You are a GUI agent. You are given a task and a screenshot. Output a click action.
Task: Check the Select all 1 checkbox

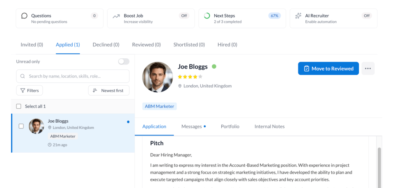click(x=19, y=106)
